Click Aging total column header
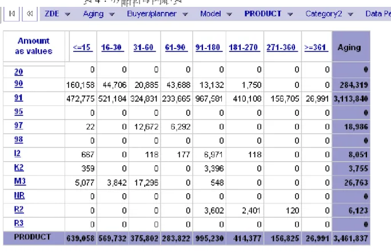Viewport: 391px width, 252px height. [351, 47]
